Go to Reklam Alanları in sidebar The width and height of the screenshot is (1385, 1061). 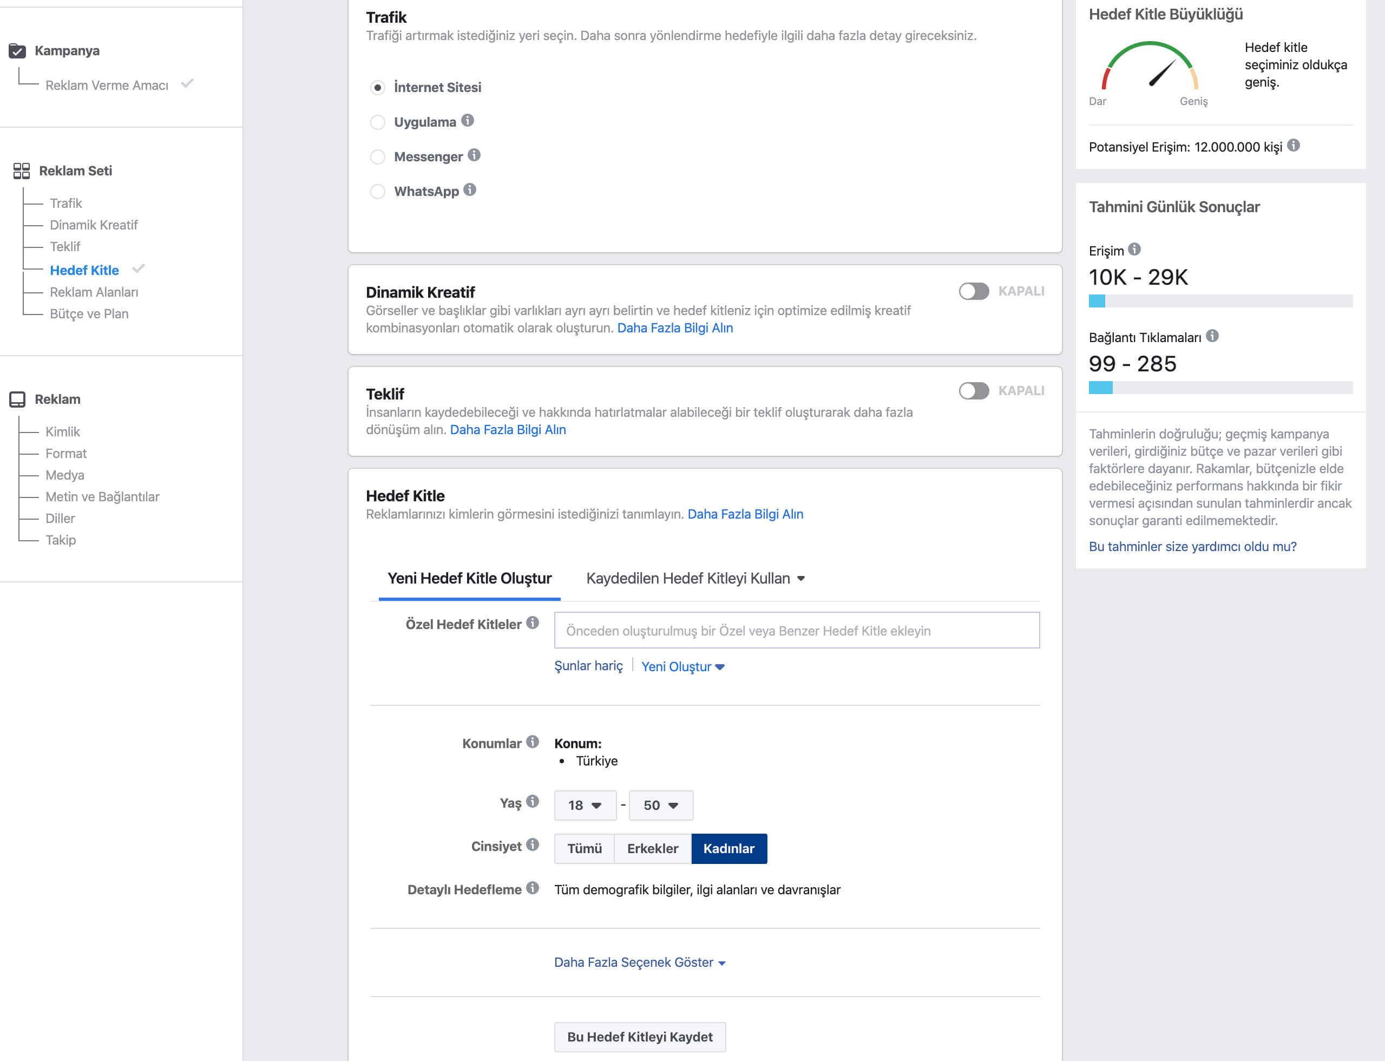coord(94,292)
